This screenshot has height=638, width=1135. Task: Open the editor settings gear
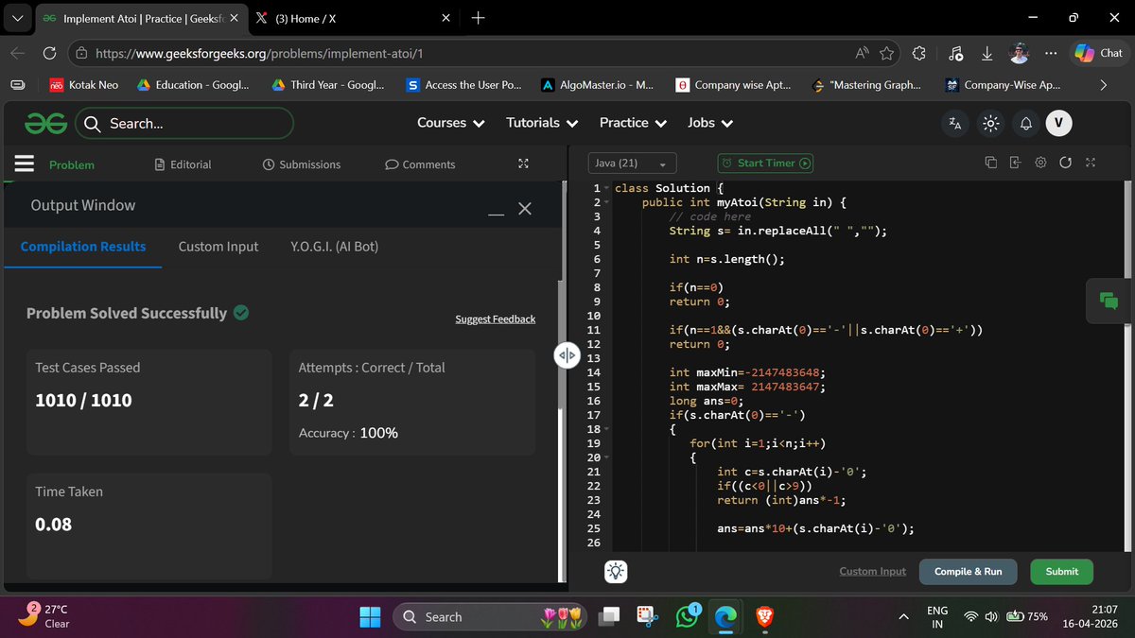[x=1040, y=163]
